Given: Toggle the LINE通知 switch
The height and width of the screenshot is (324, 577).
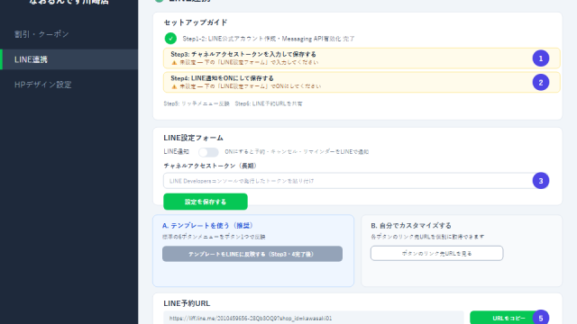Looking at the screenshot, I should 208,152.
